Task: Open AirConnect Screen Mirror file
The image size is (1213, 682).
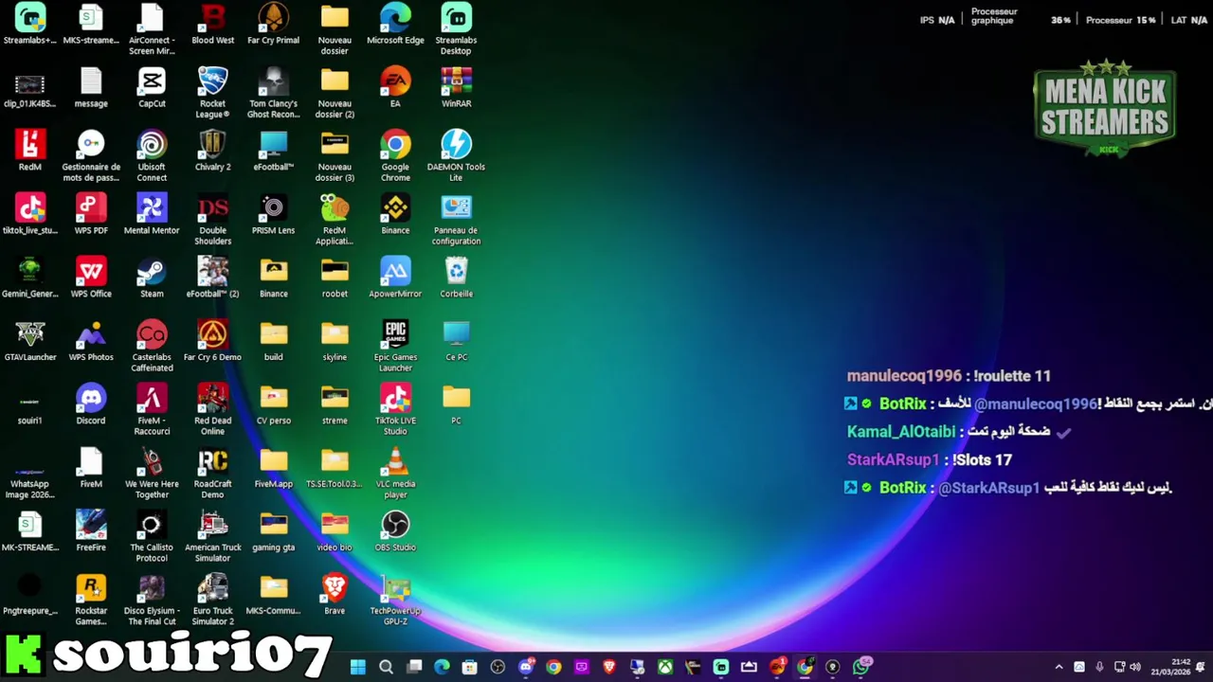Action: click(x=152, y=28)
